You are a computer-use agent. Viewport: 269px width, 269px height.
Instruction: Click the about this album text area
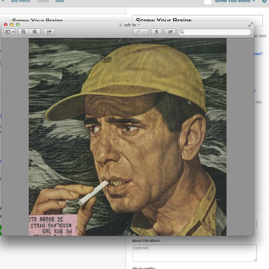pos(194,253)
